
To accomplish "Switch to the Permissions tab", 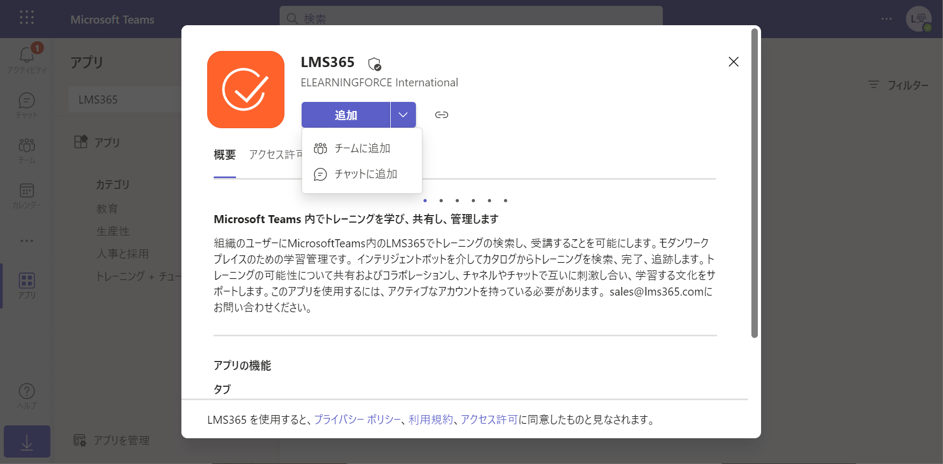I will [x=275, y=155].
